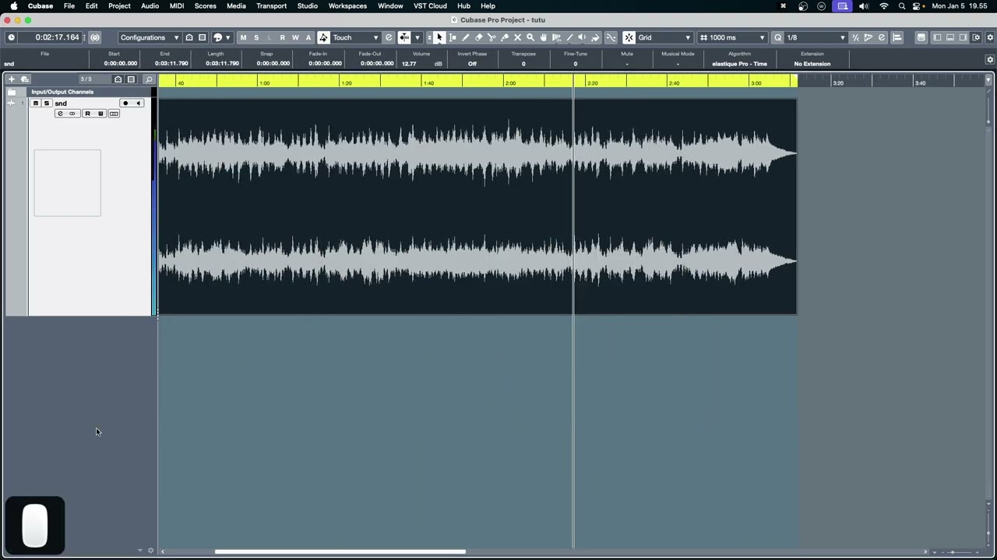Select the Time Warp tool
Image resolution: width=997 pixels, height=560 pixels.
point(556,37)
